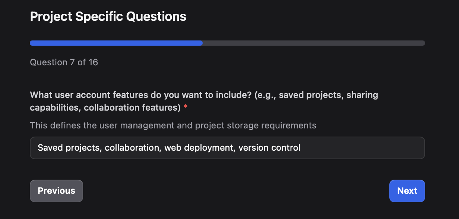
Task: Click "version control" inside the answer field
Action: 269,148
